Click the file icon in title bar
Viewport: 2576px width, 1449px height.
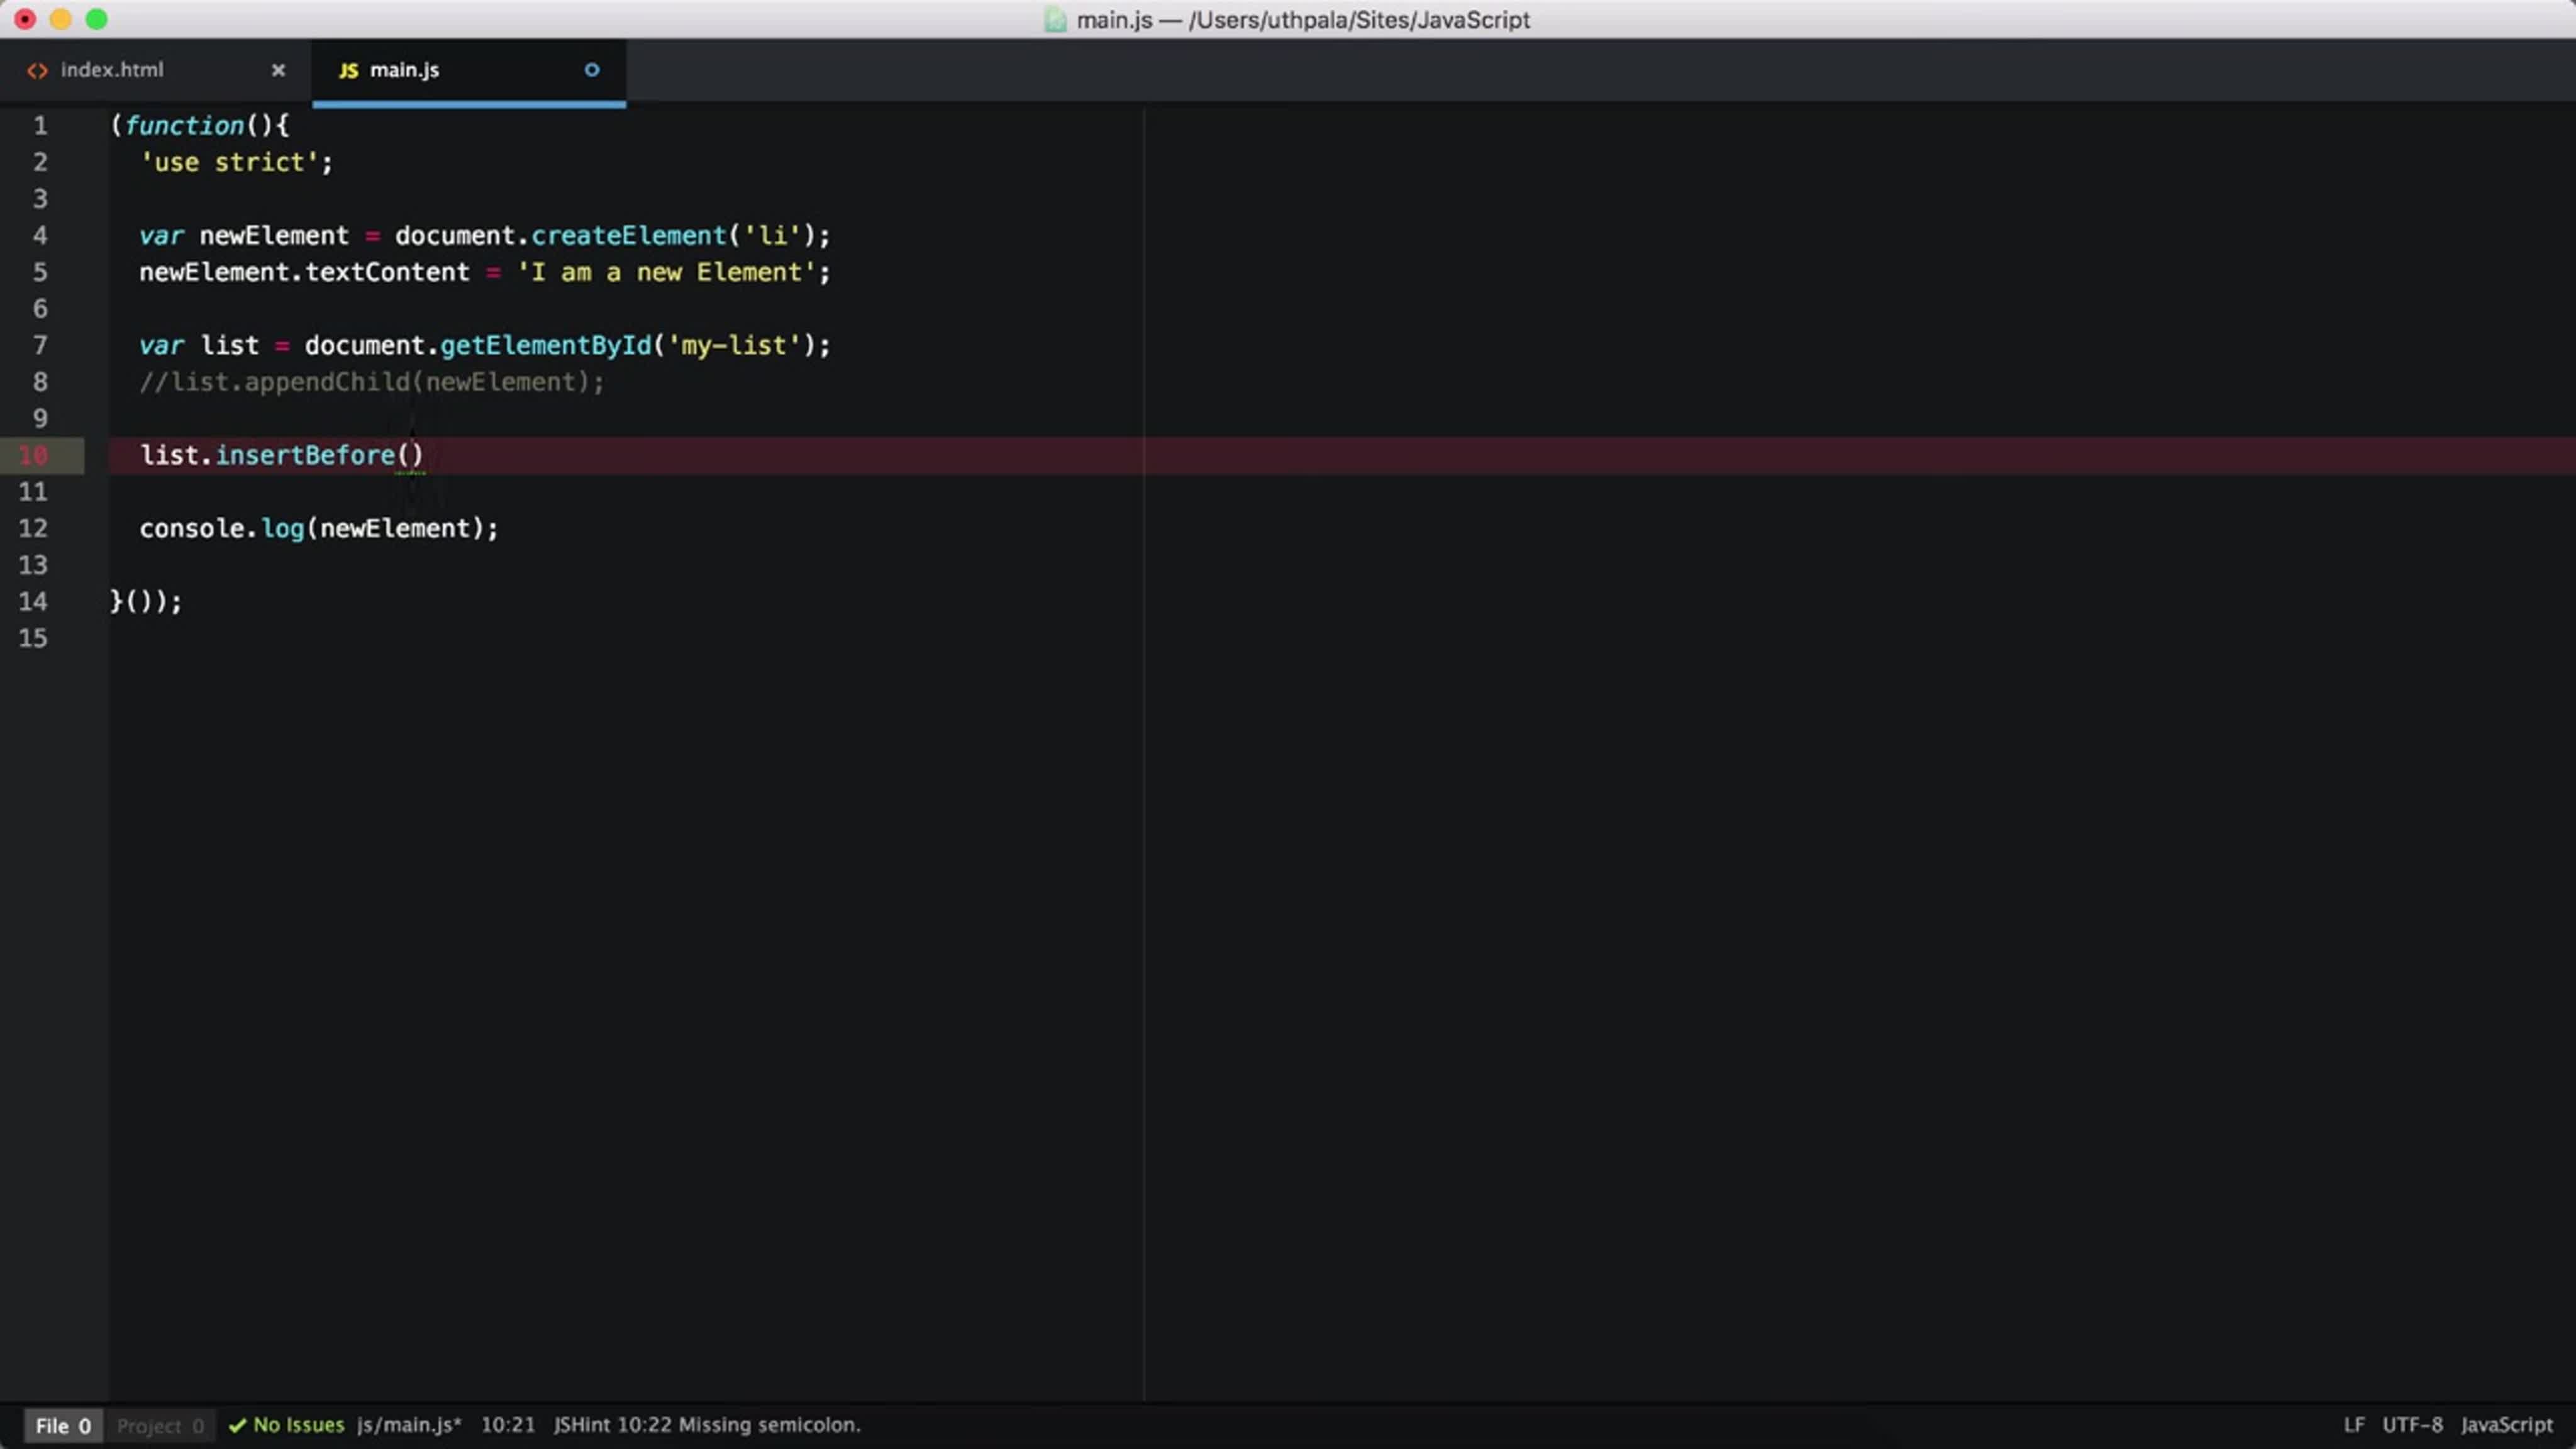pos(1055,20)
